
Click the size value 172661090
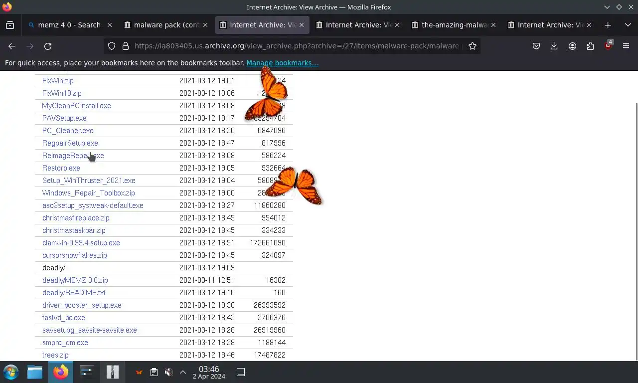click(x=268, y=243)
